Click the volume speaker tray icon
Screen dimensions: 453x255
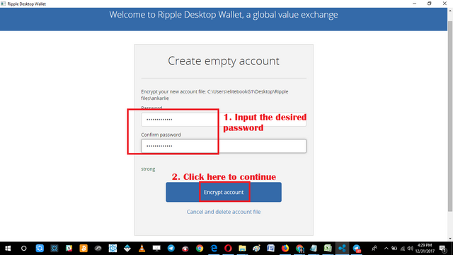410,249
